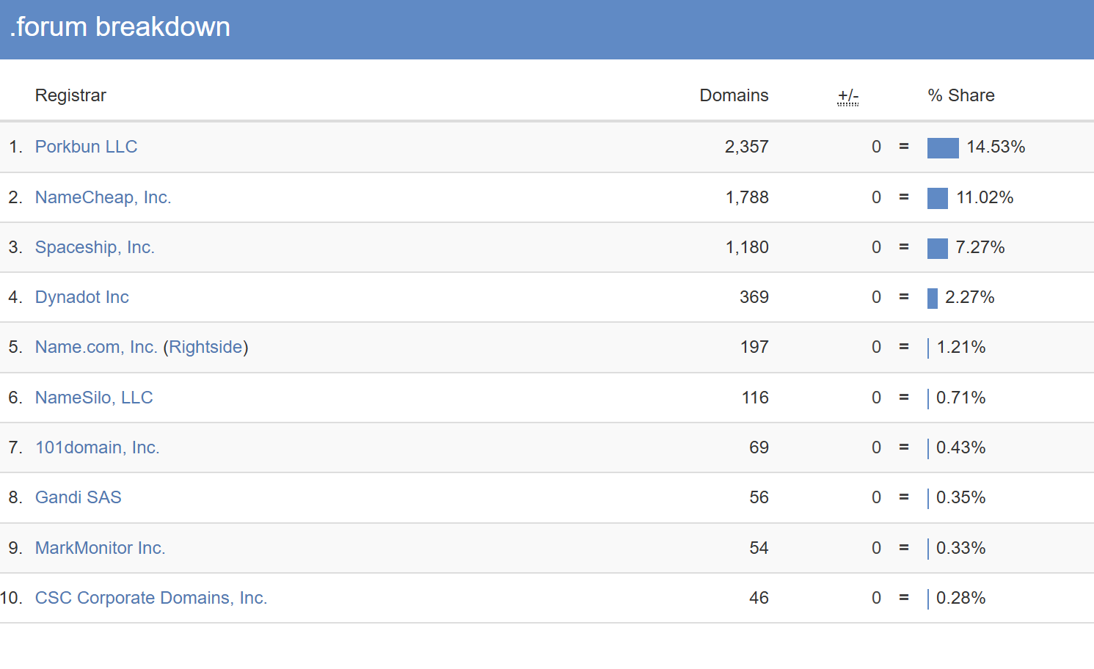
Task: Click the +/- column header
Action: 848,96
